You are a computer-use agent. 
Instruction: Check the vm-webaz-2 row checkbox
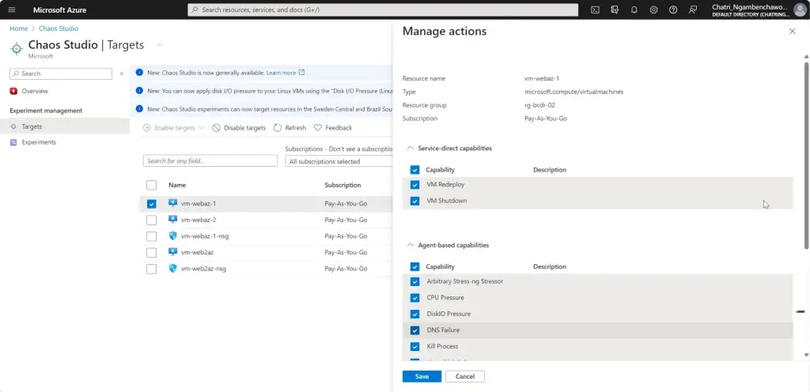click(151, 220)
